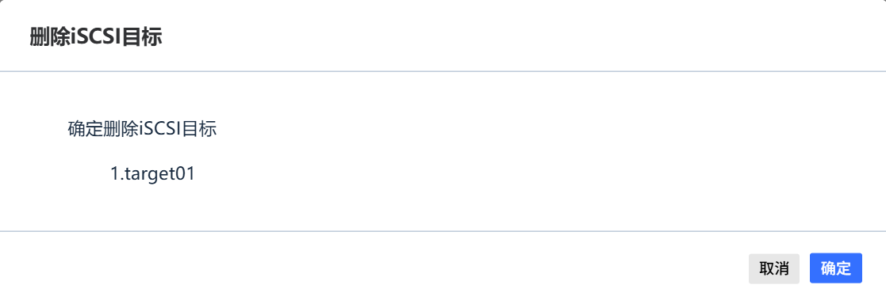Click the gray 取消 button in footer
The width and height of the screenshot is (886, 300).
(x=774, y=268)
